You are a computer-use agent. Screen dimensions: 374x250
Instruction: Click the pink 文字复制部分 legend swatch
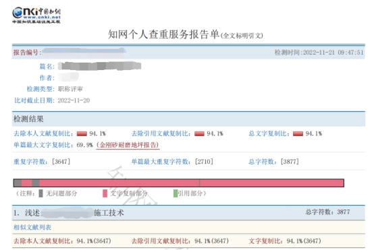point(105,193)
